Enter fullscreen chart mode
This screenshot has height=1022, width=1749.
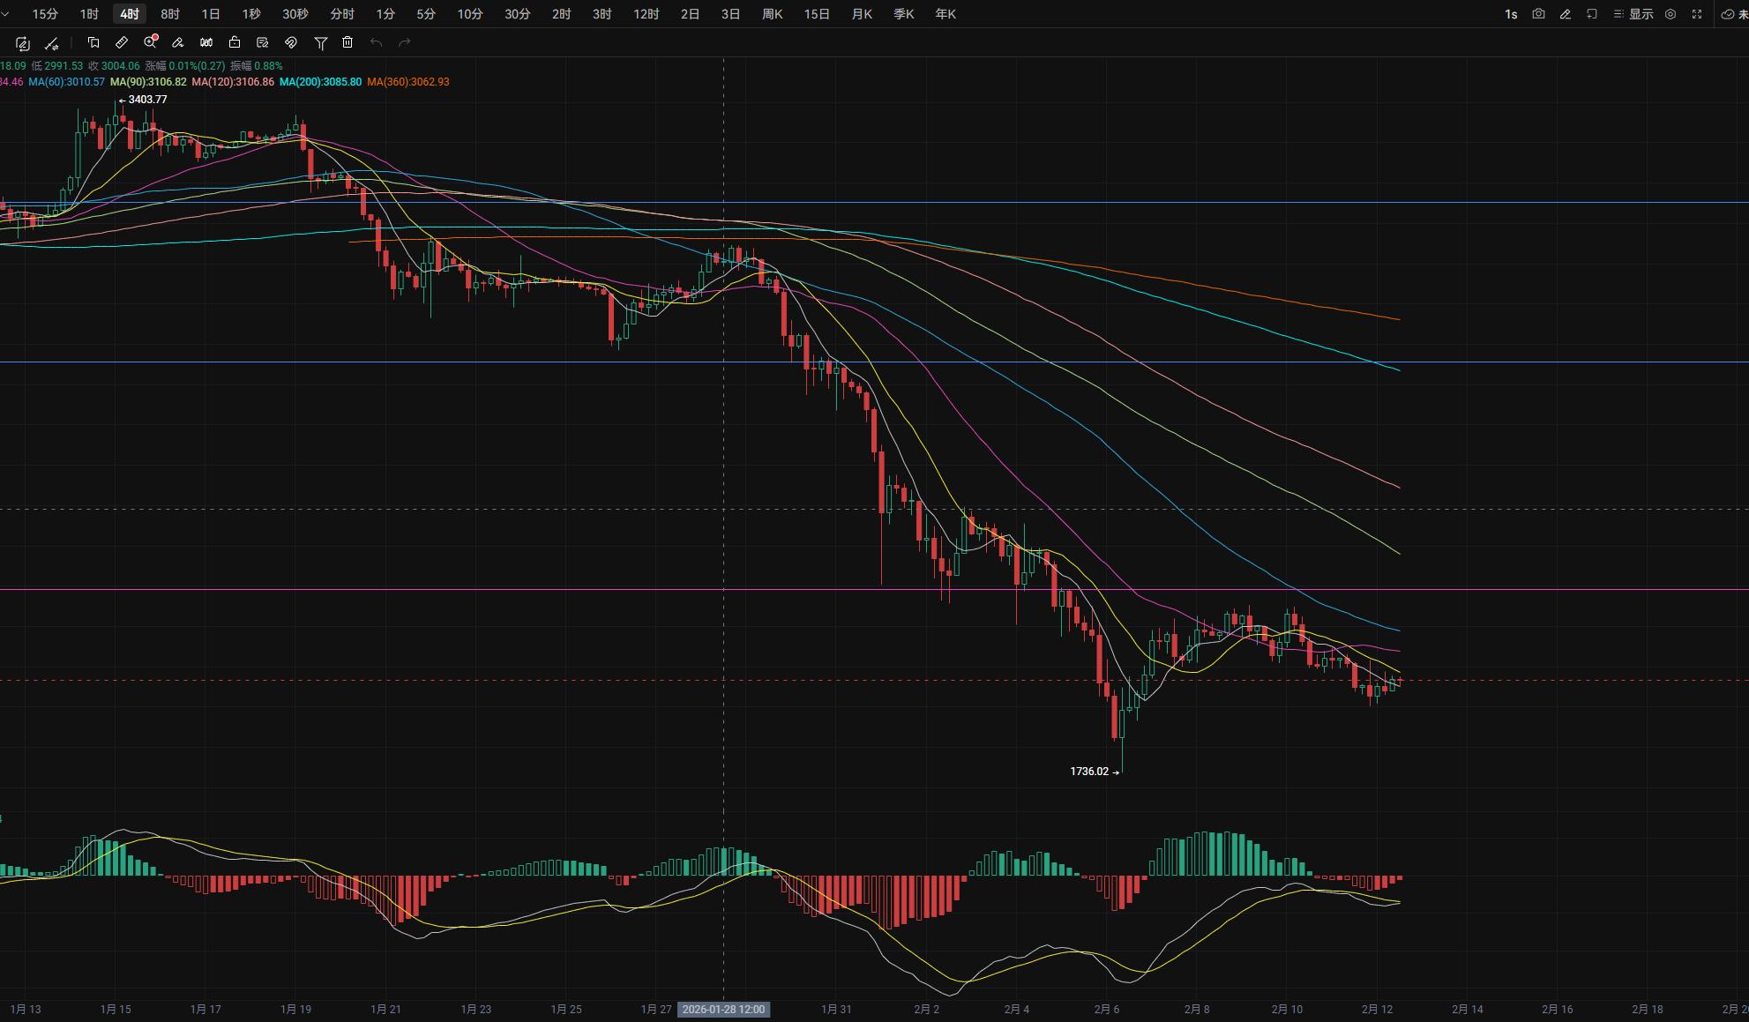(1697, 14)
